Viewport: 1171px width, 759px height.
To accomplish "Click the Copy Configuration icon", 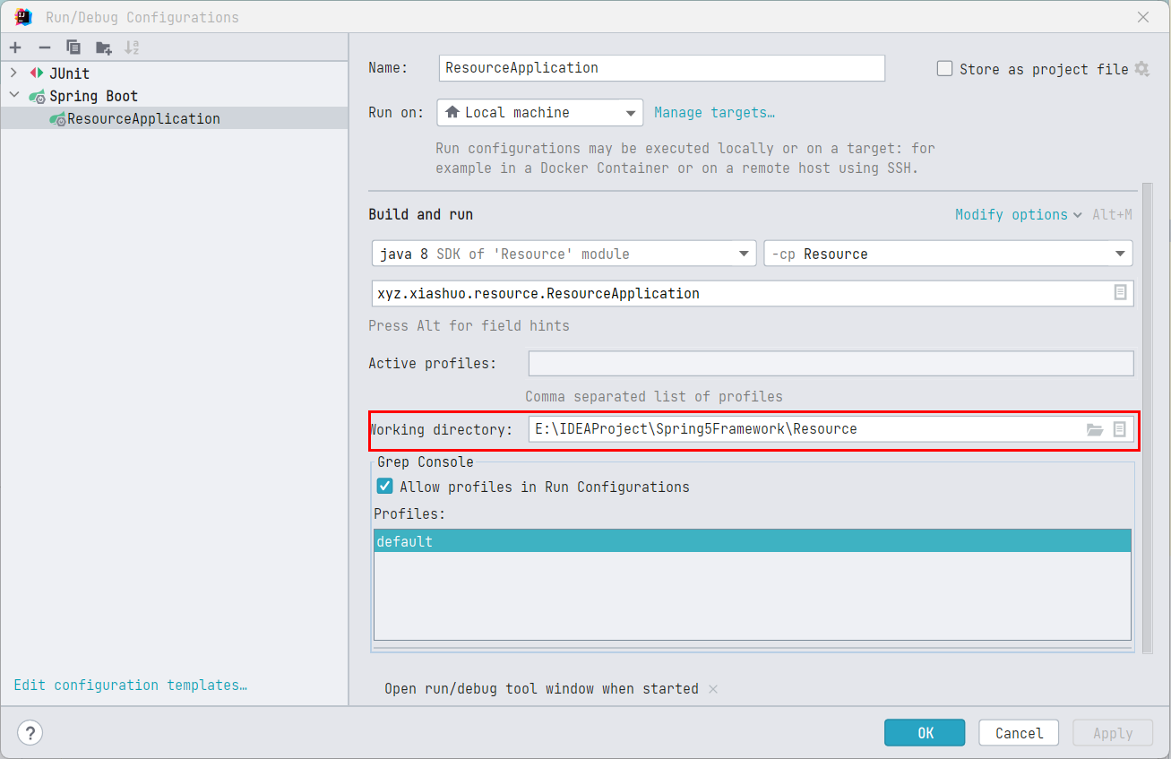I will 73,47.
